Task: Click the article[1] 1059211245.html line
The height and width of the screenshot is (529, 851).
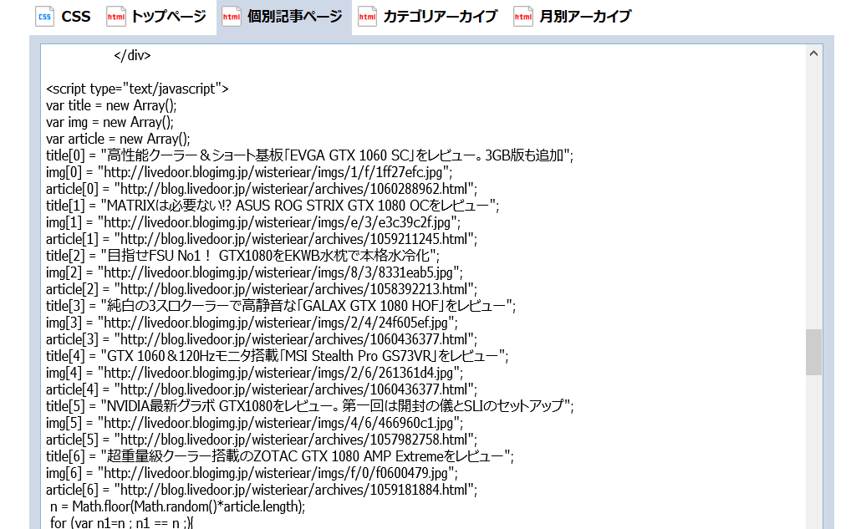Action: 262,239
